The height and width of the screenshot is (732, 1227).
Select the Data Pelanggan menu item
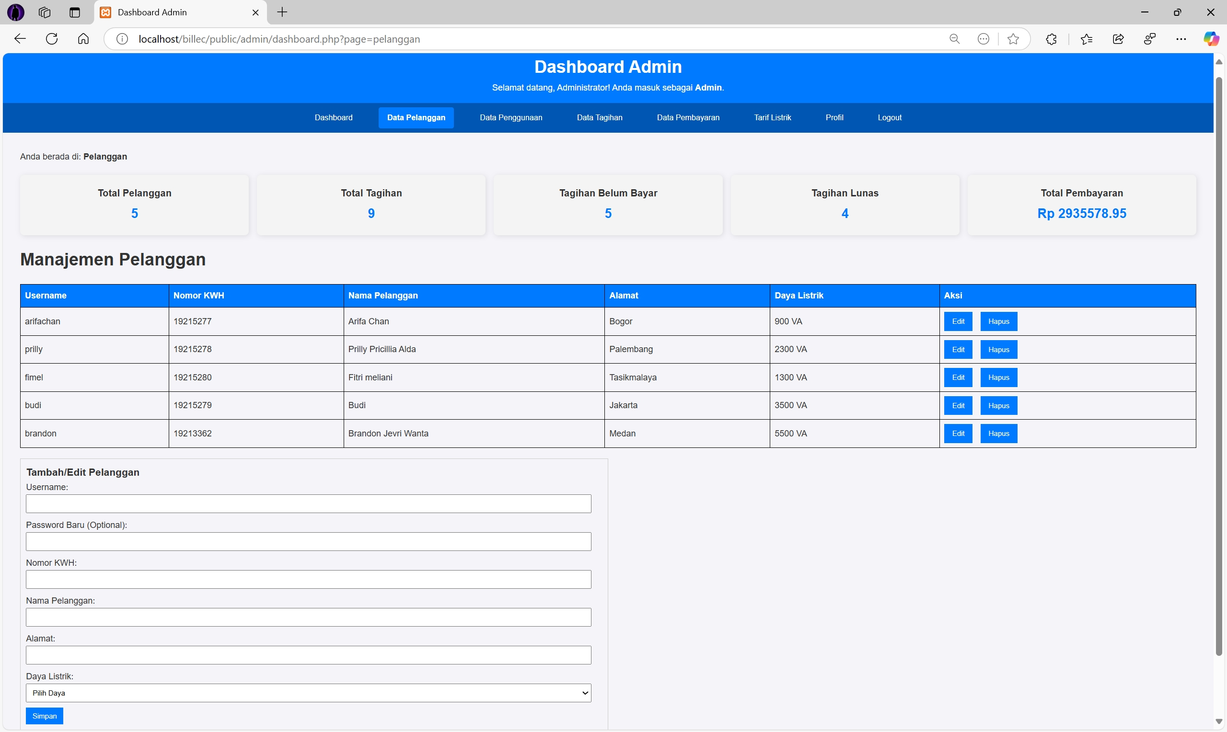tap(416, 117)
